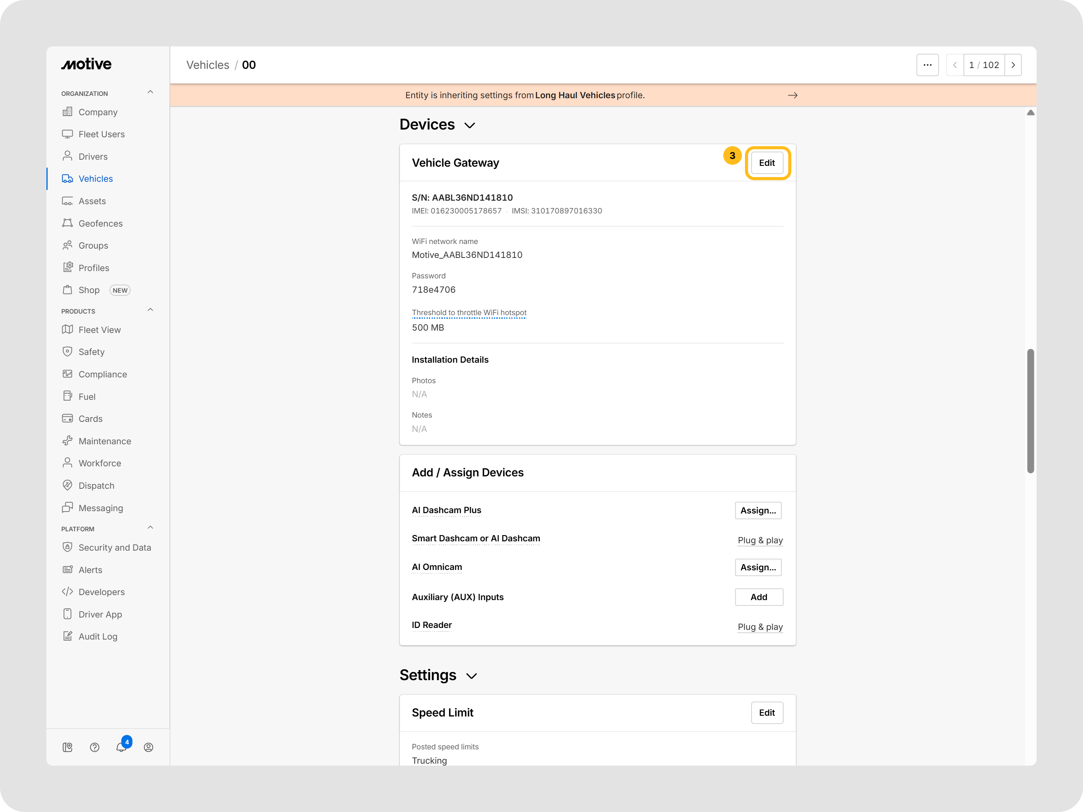Open the Geofences menu item
Screen dimensions: 1083x812
tap(100, 223)
